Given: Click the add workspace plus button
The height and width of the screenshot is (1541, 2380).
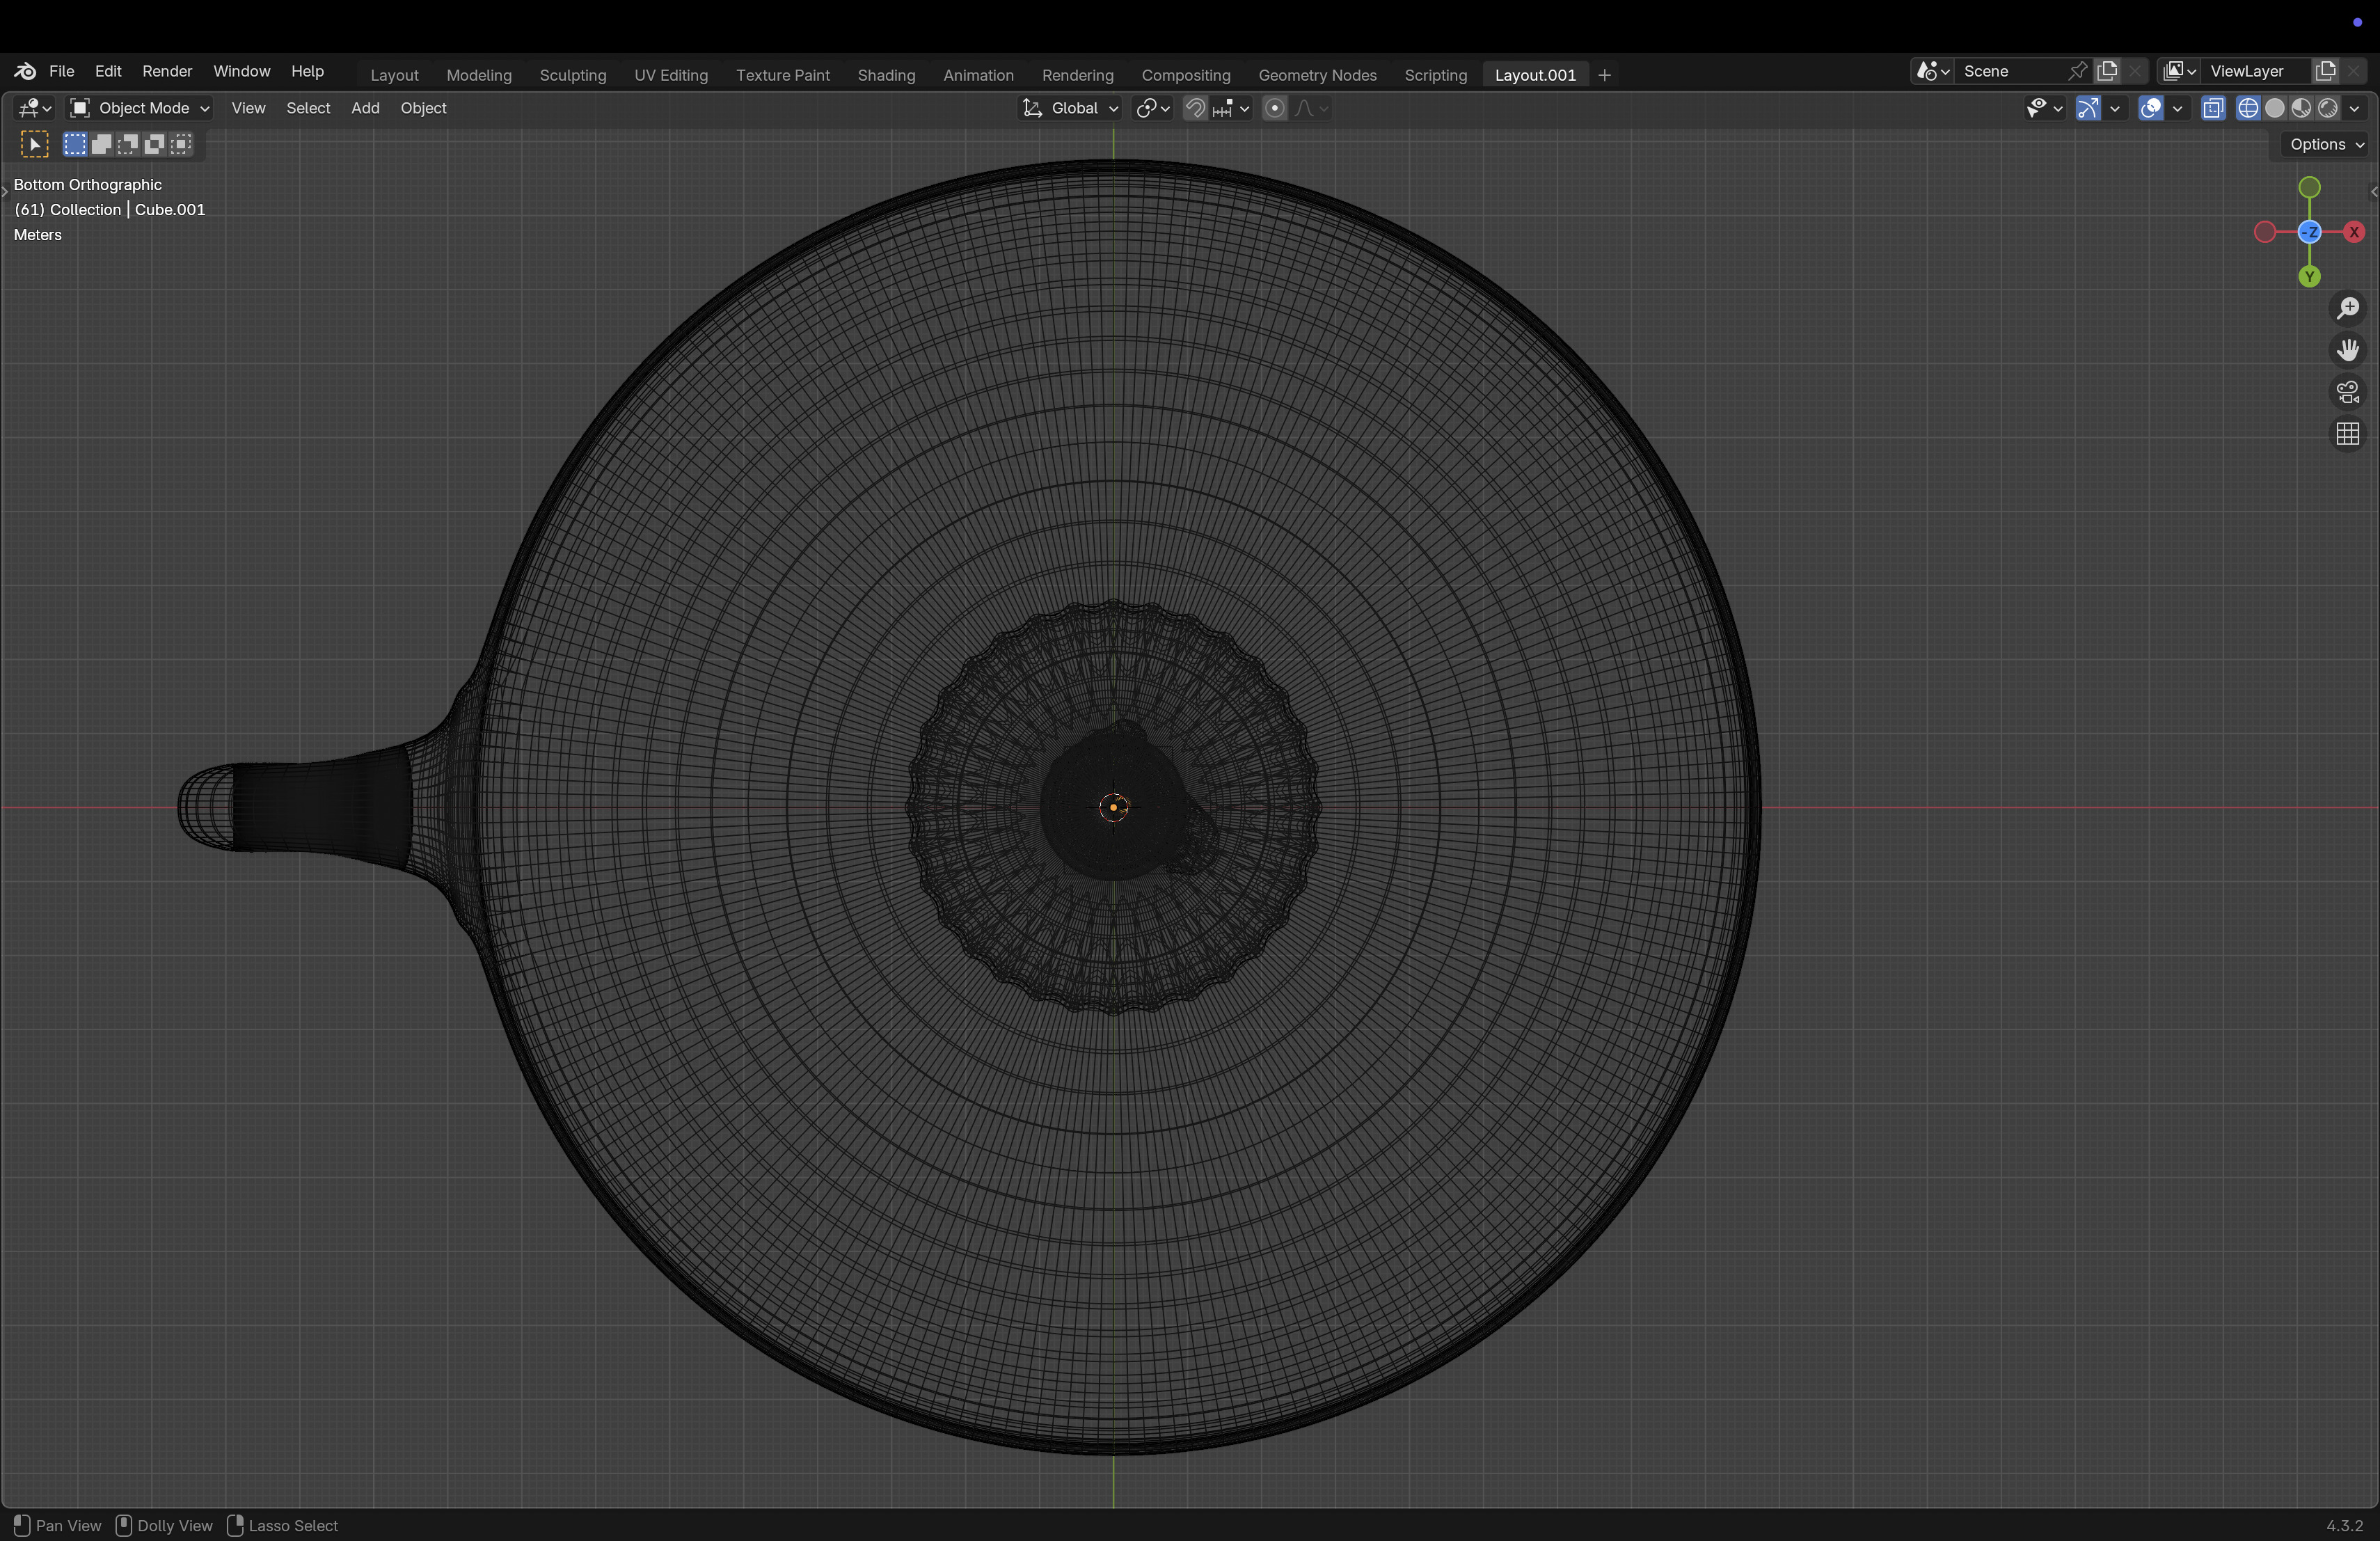Looking at the screenshot, I should (x=1604, y=75).
